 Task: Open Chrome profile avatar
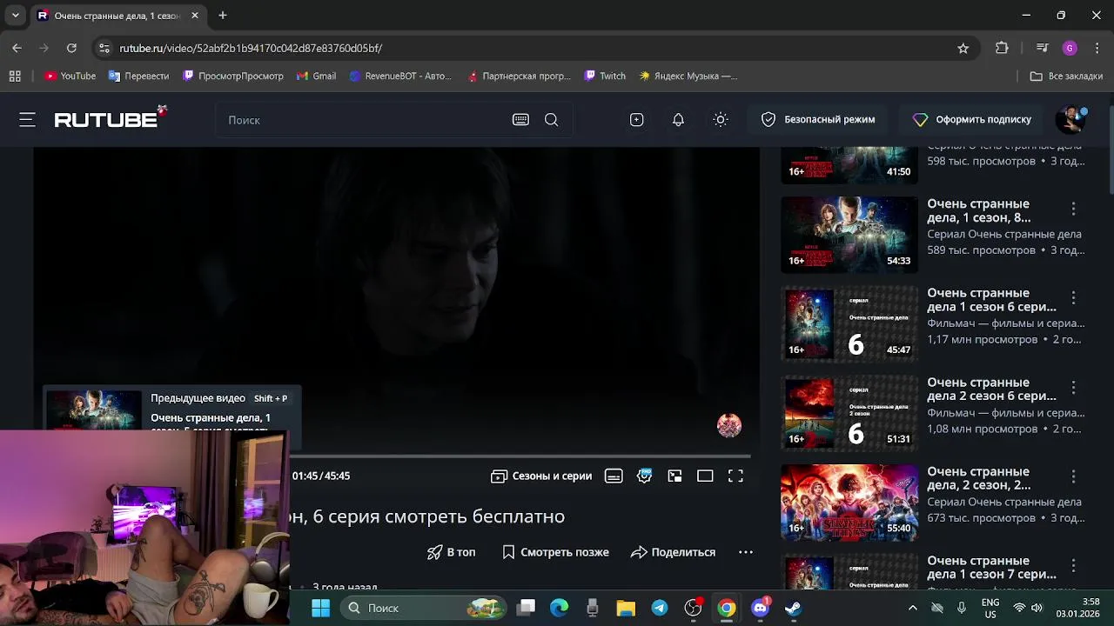(x=1070, y=48)
